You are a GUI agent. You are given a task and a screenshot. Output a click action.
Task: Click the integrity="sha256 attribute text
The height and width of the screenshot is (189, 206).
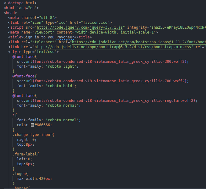tap(167, 27)
